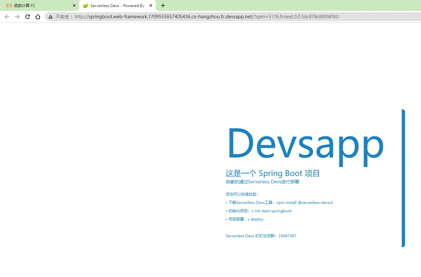Click the not-secure warning triangle icon
Image resolution: width=421 pixels, height=277 pixels.
click(51, 17)
